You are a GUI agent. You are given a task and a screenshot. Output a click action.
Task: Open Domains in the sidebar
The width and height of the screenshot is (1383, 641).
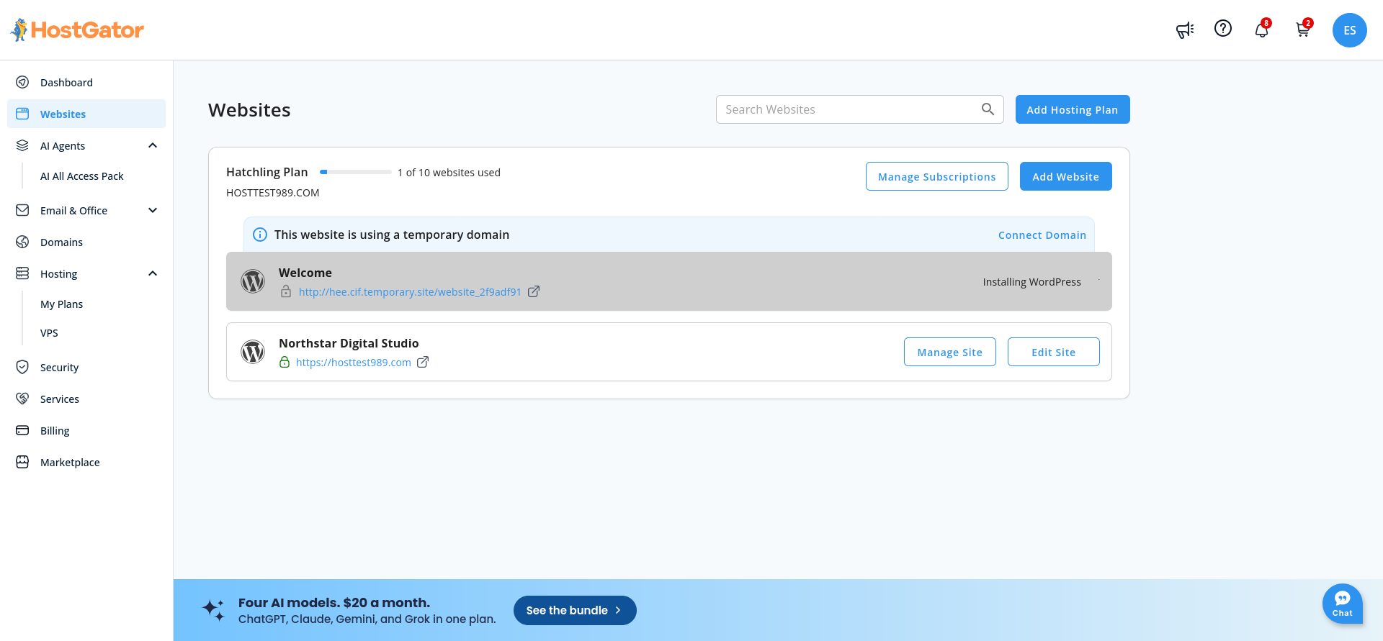(86, 242)
